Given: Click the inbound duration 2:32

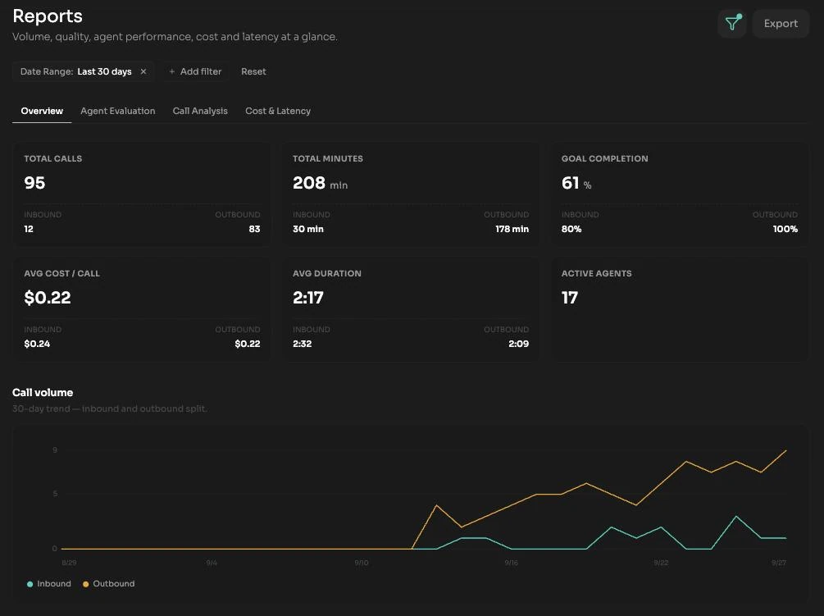Looking at the screenshot, I should click(x=303, y=344).
